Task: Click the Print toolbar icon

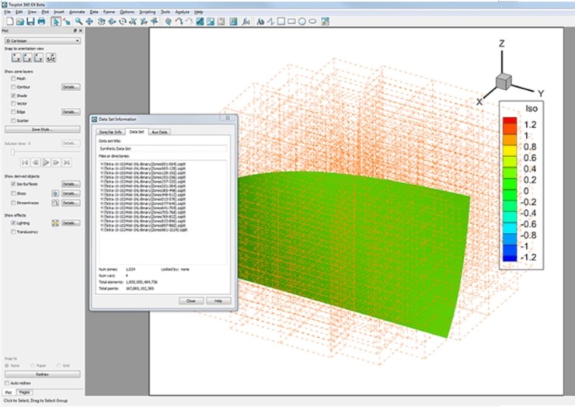Action: (40, 22)
